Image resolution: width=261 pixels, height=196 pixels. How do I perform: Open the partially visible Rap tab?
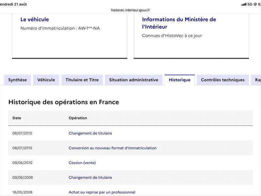tap(256, 80)
